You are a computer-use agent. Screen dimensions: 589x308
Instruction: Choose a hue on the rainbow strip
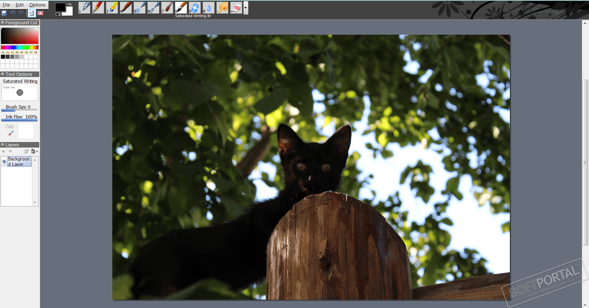point(20,48)
